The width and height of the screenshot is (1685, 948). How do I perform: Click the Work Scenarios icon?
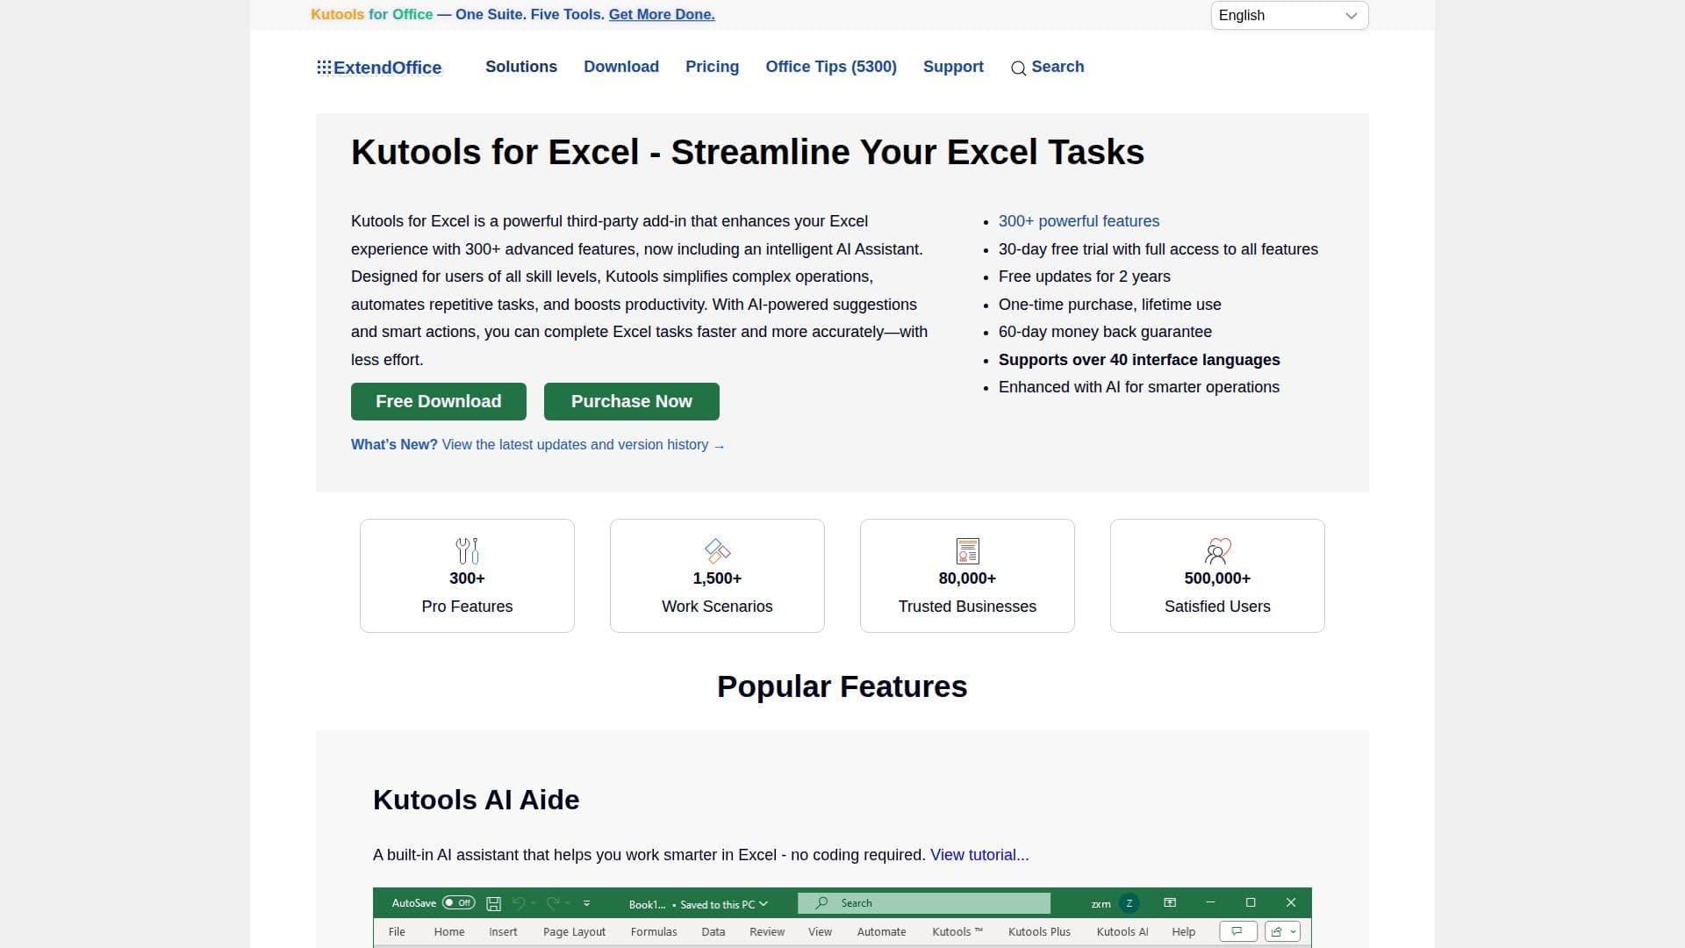717,550
